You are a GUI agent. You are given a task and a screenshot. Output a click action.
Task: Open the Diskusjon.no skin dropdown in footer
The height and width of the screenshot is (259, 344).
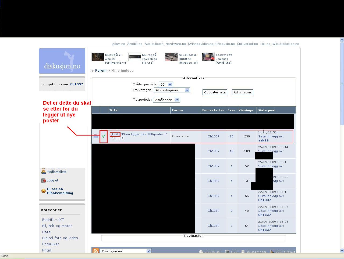pos(126,251)
